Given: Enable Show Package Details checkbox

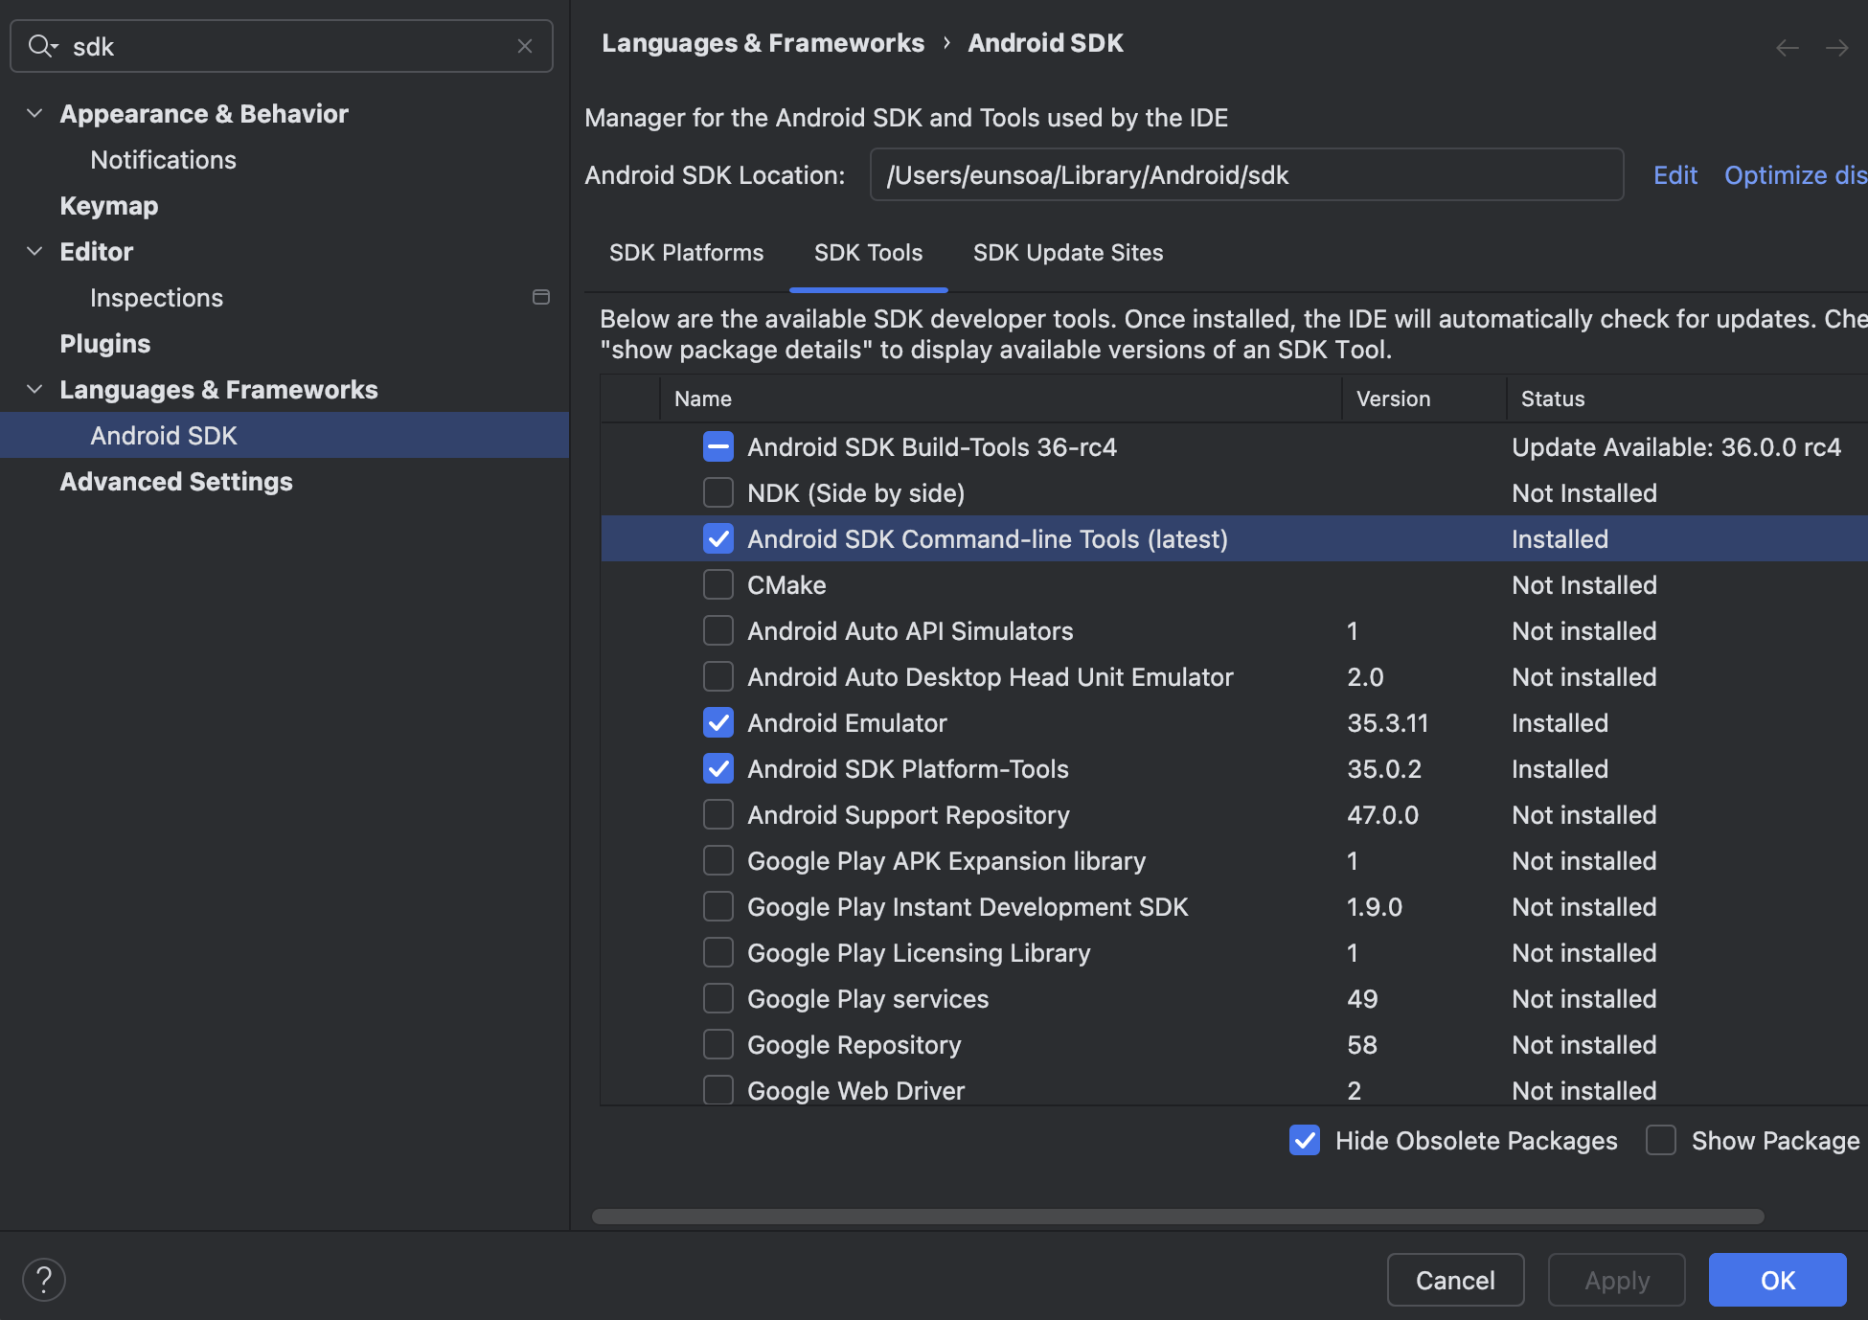Looking at the screenshot, I should [x=1661, y=1140].
